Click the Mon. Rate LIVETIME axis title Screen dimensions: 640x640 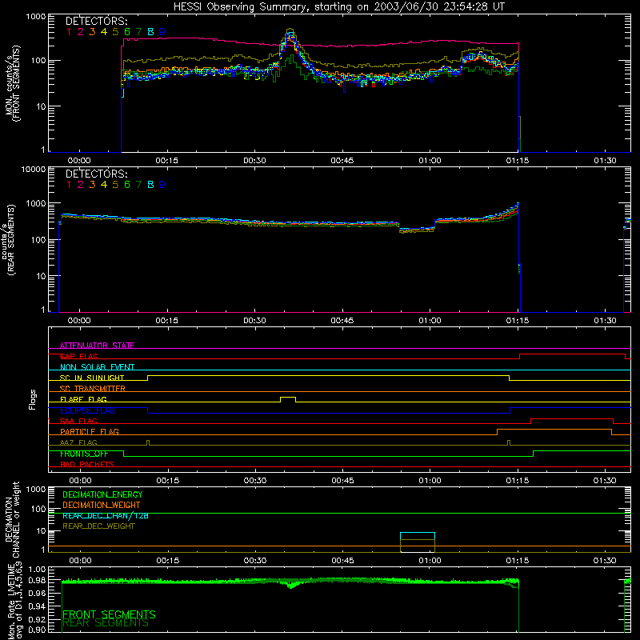pyautogui.click(x=14, y=602)
